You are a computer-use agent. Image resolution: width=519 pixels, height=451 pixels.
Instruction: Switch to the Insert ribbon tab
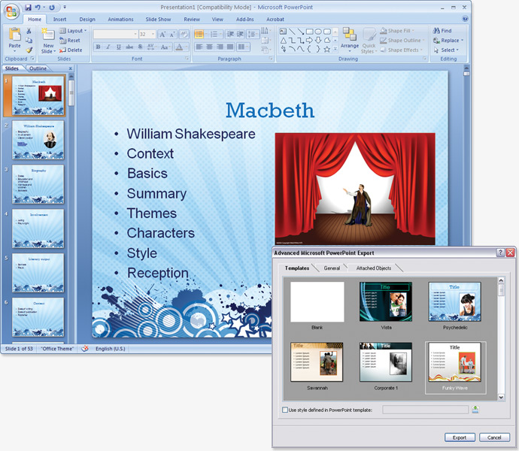point(59,20)
